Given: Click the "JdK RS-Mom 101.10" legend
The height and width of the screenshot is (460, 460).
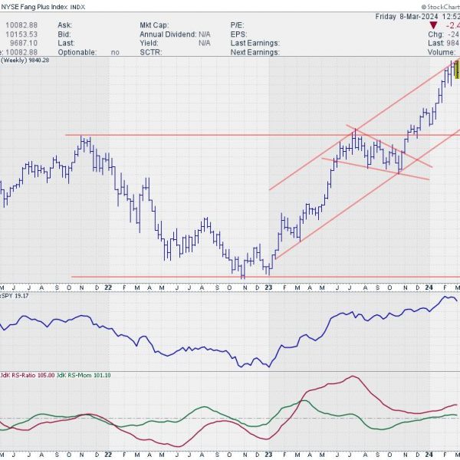Looking at the screenshot, I should coord(84,375).
